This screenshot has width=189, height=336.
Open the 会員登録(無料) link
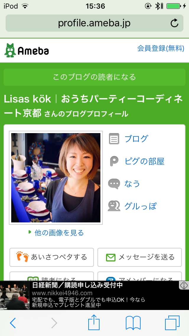click(161, 48)
